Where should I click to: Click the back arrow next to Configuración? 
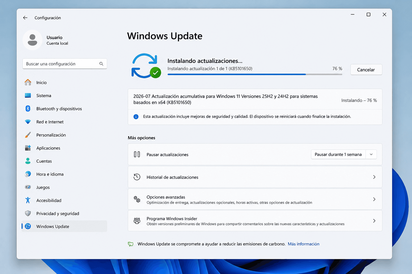tap(25, 18)
